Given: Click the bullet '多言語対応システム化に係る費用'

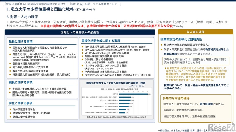Looking at the screenshot, I should [118, 75].
